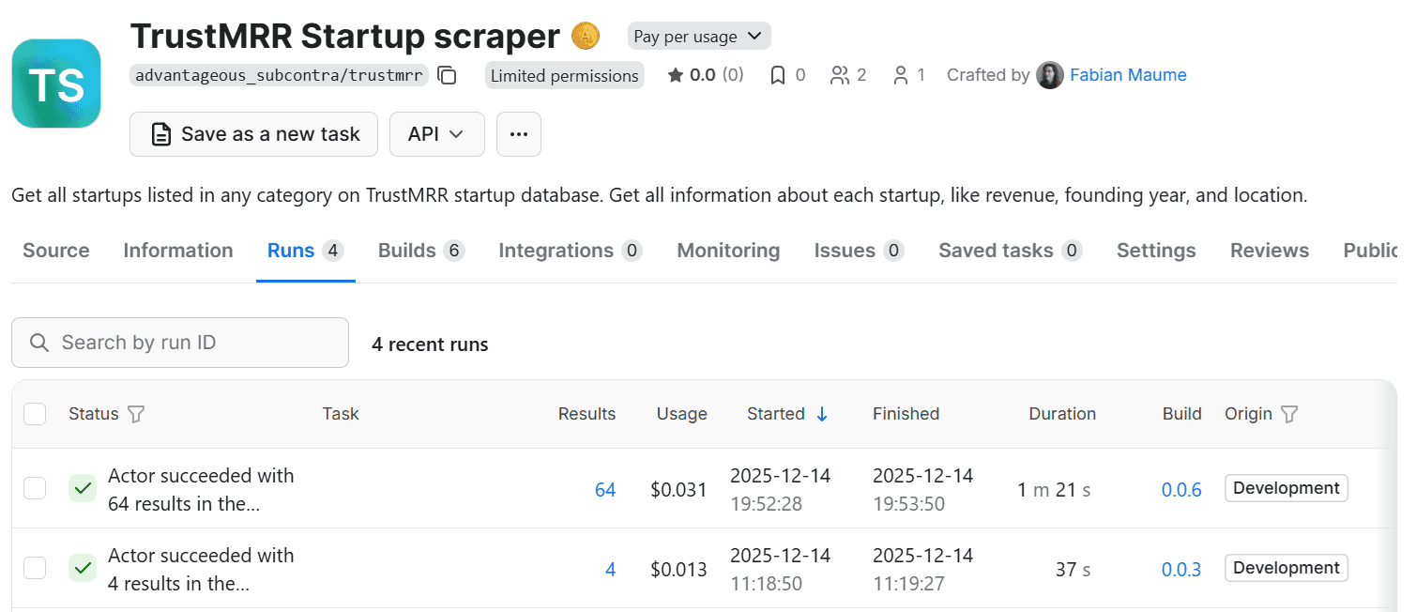
Task: Select the 4-results run checkbox
Action: pyautogui.click(x=35, y=568)
